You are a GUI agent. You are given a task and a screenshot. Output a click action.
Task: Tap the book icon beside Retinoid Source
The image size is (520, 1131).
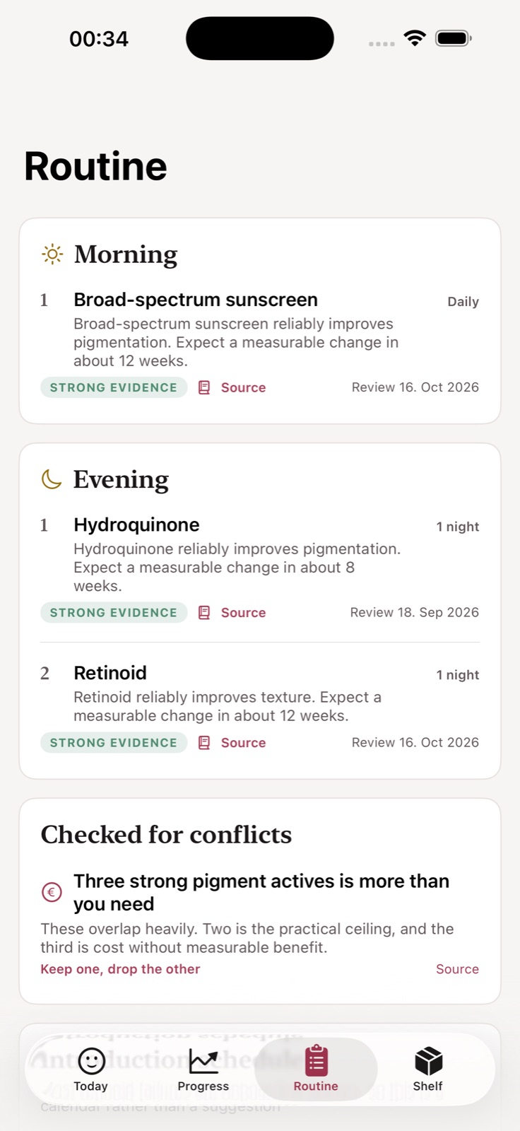coord(204,743)
